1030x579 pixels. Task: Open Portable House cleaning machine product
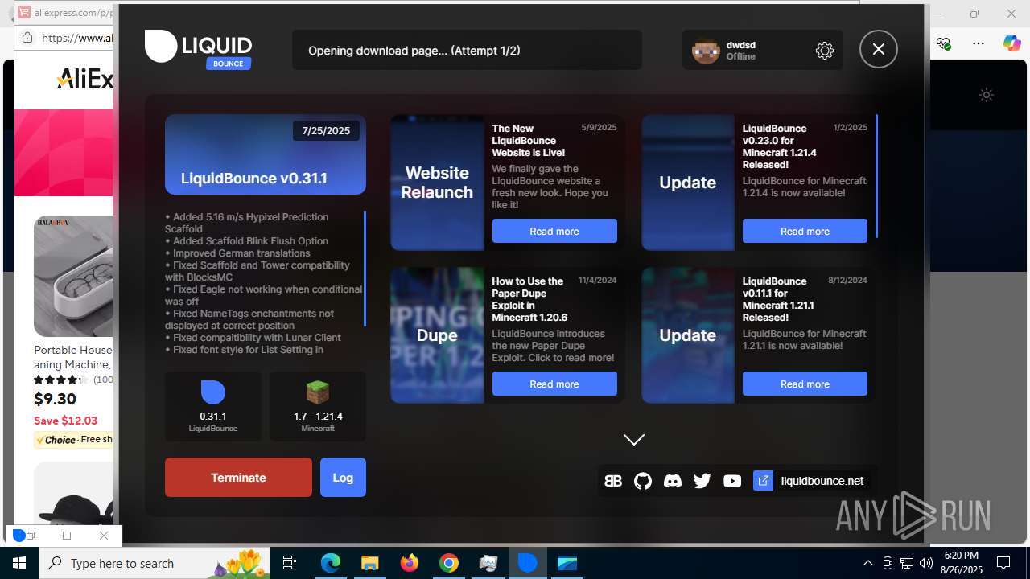tap(73, 357)
